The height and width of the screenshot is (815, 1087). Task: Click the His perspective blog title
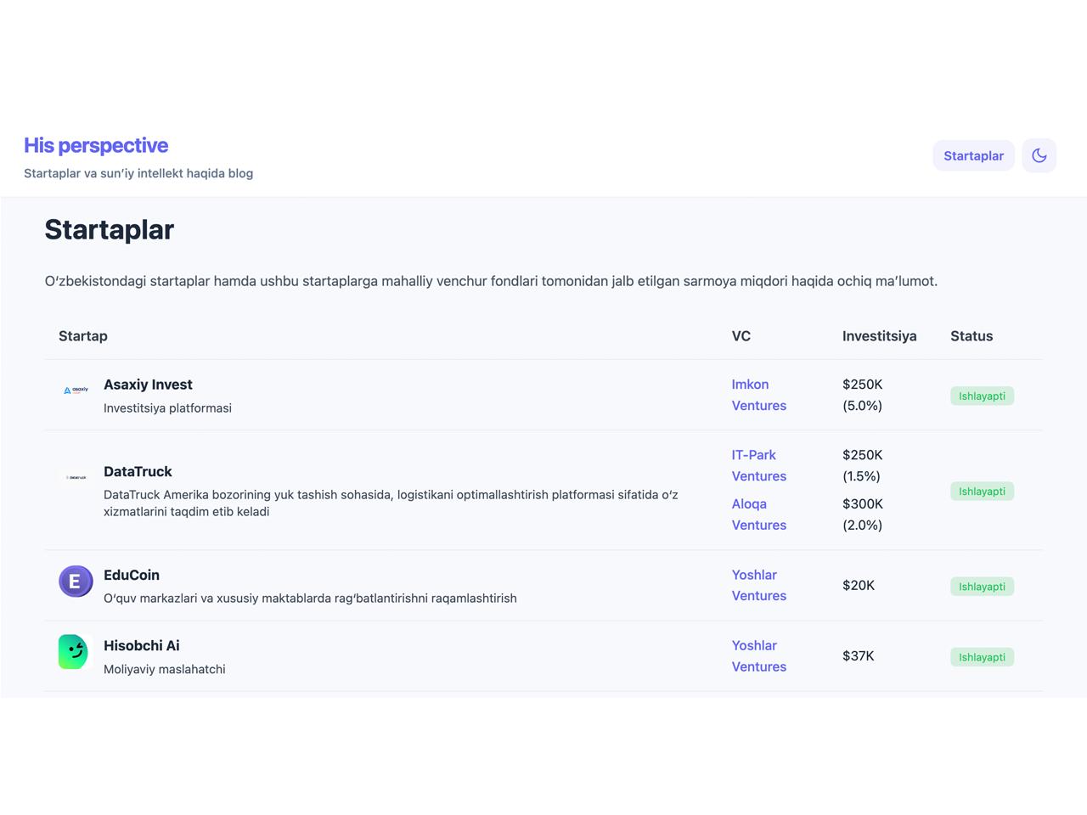96,145
